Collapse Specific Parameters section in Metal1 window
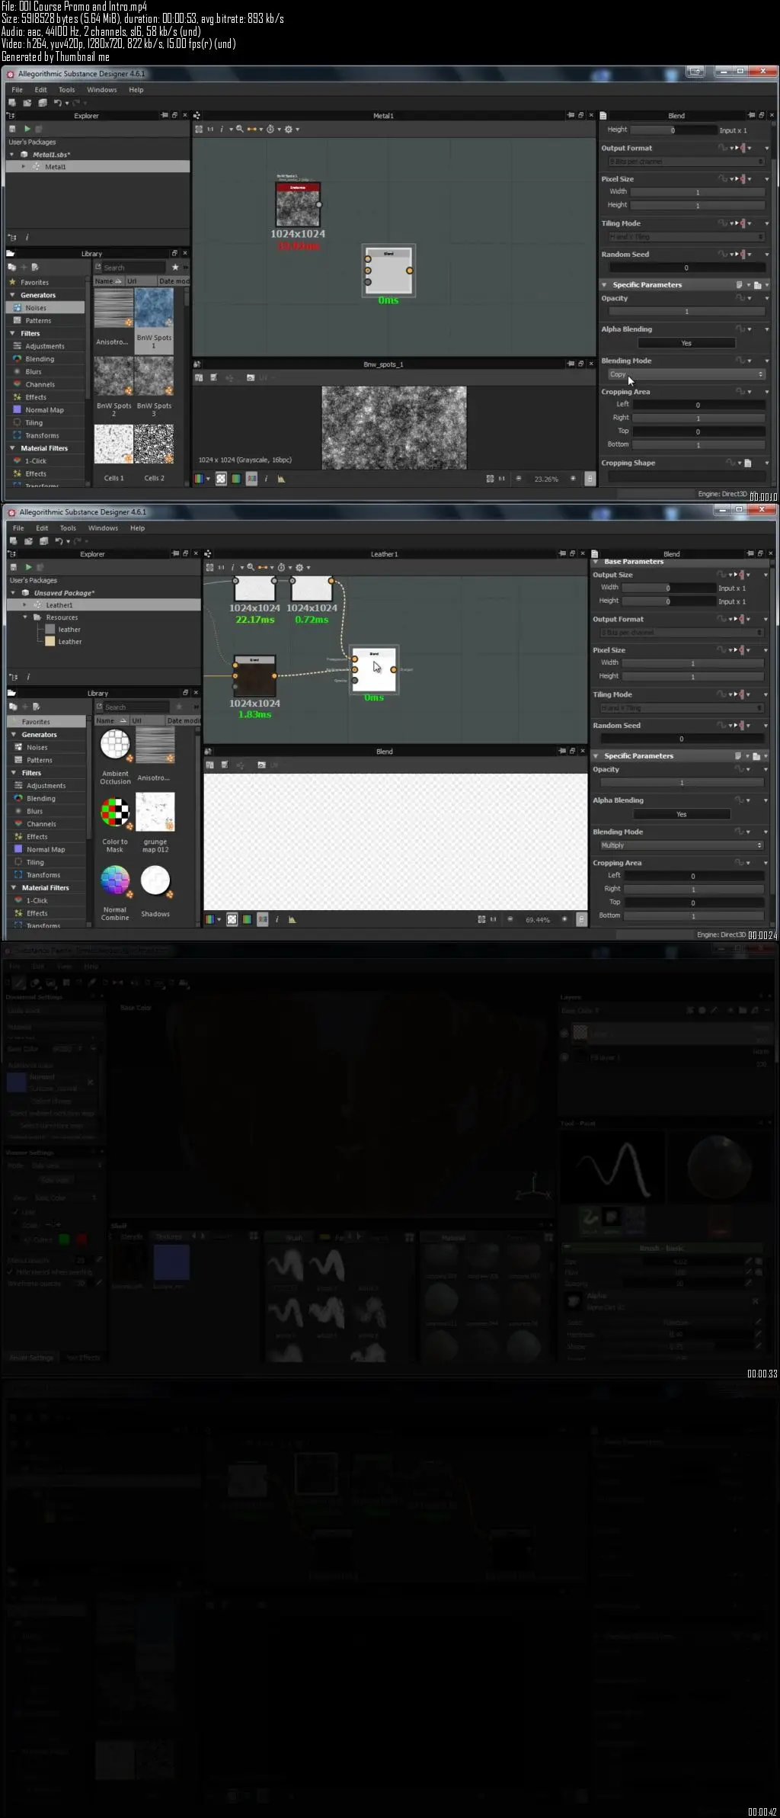This screenshot has height=1818, width=780. click(x=605, y=285)
